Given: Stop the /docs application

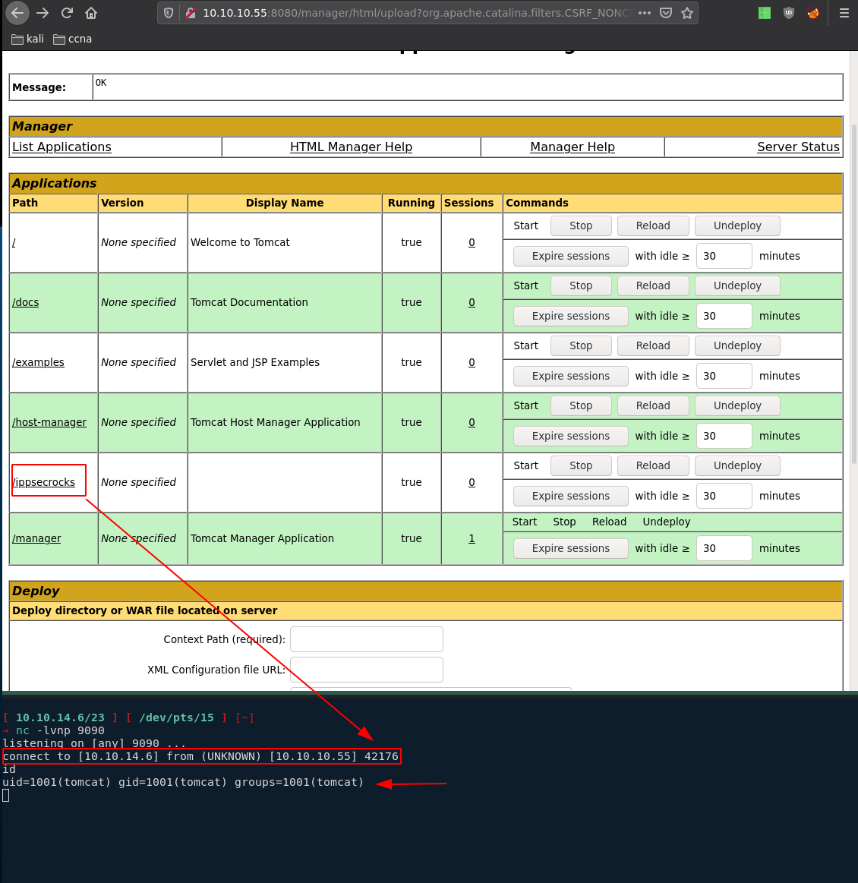Looking at the screenshot, I should [x=581, y=285].
